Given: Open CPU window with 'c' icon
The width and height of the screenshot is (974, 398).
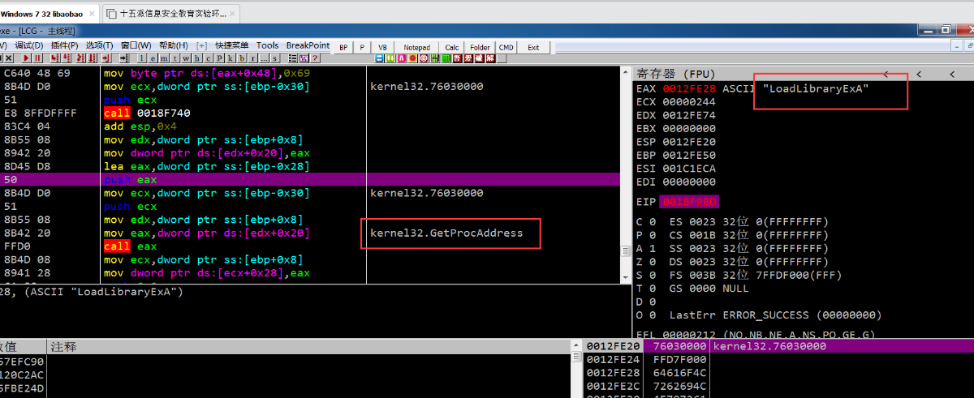Looking at the screenshot, I should point(208,58).
